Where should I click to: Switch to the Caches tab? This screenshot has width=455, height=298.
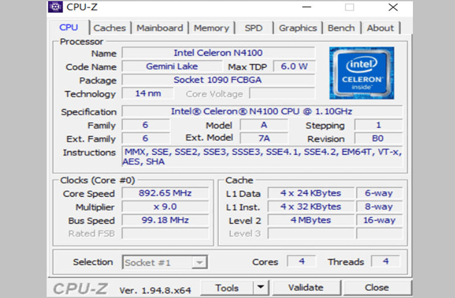pos(110,28)
